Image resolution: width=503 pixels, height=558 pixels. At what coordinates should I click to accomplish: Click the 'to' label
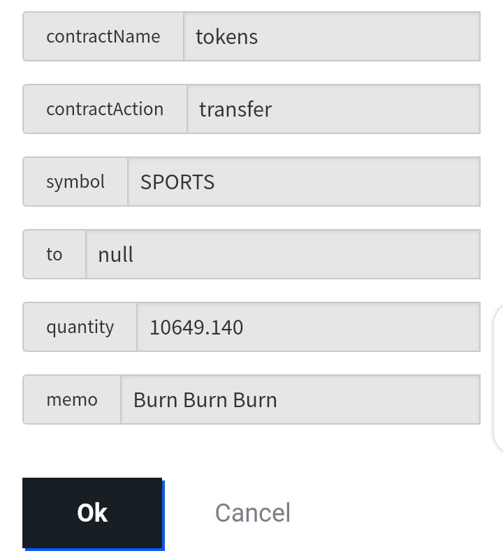click(54, 254)
